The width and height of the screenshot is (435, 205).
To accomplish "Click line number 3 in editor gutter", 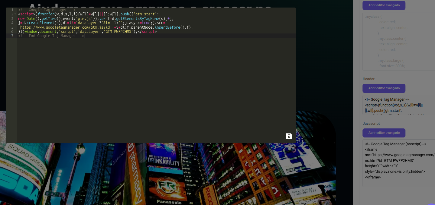I will pyautogui.click(x=12, y=19).
